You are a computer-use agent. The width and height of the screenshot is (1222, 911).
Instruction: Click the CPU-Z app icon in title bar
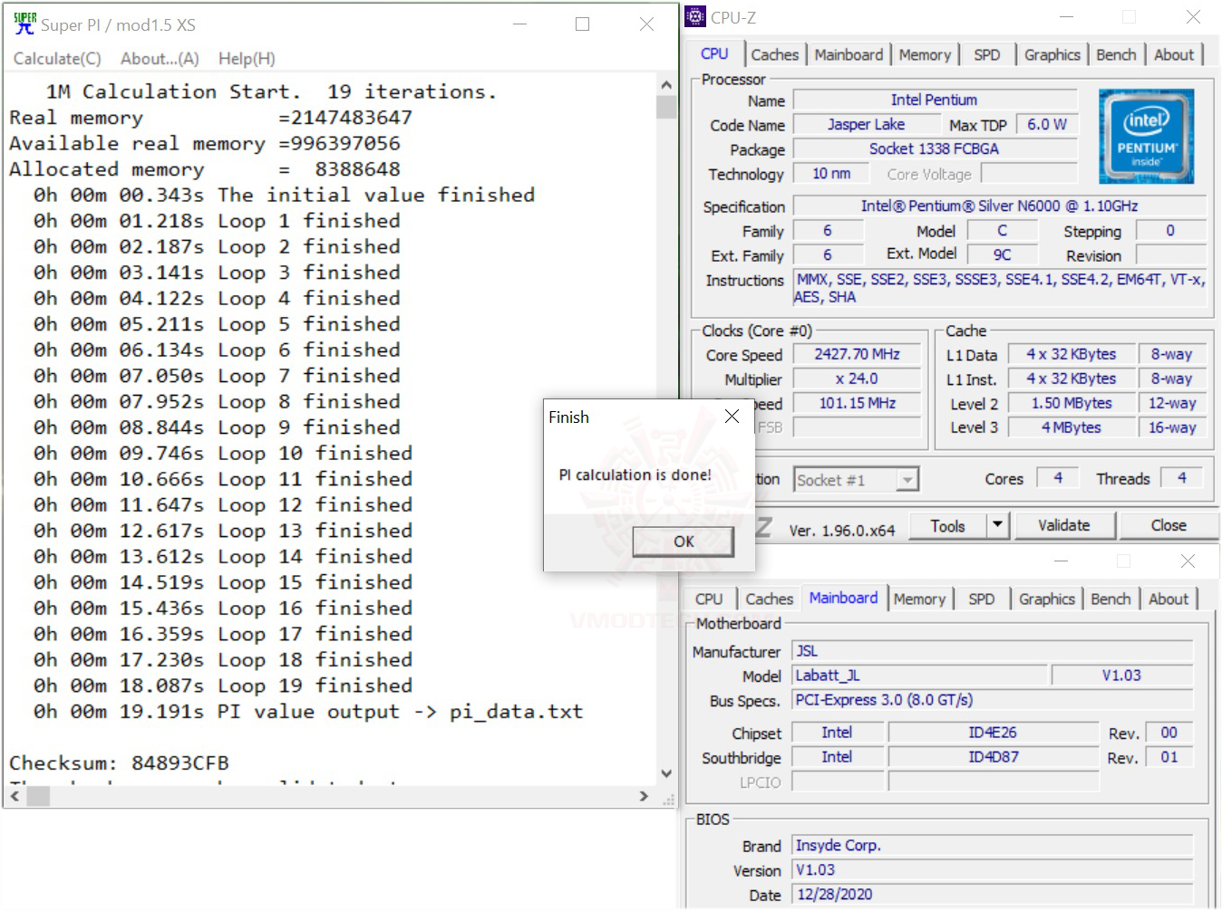[695, 16]
